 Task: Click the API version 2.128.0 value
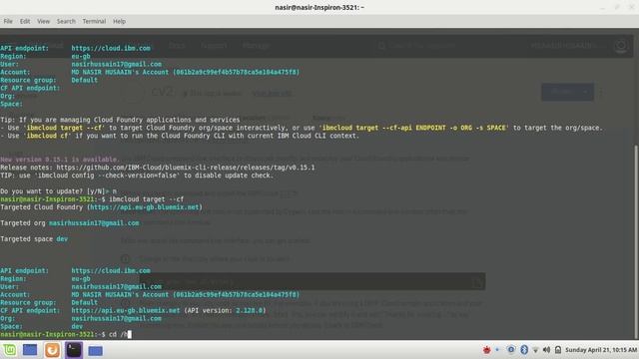(x=249, y=310)
